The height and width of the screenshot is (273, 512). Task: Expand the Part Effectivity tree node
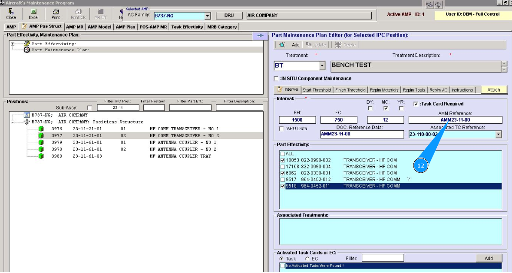13,44
